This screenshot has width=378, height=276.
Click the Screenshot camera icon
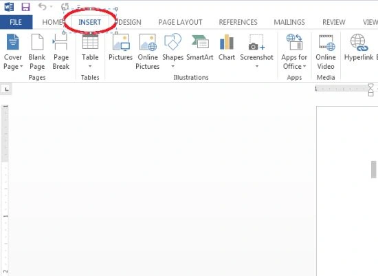(x=256, y=42)
